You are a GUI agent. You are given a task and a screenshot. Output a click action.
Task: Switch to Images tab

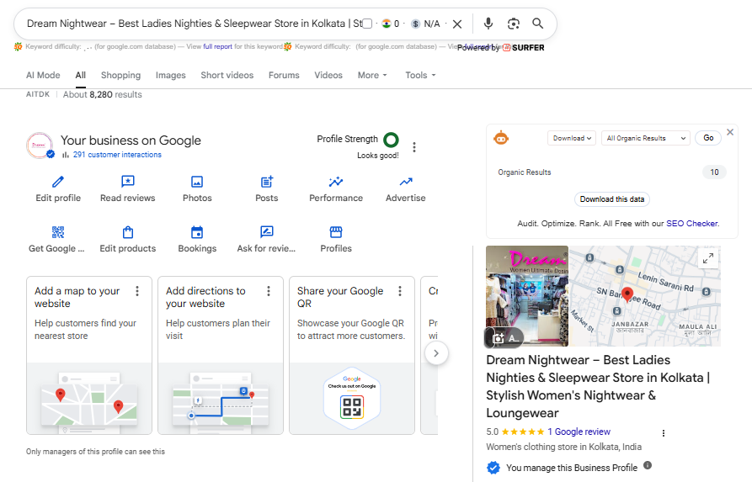click(x=171, y=75)
